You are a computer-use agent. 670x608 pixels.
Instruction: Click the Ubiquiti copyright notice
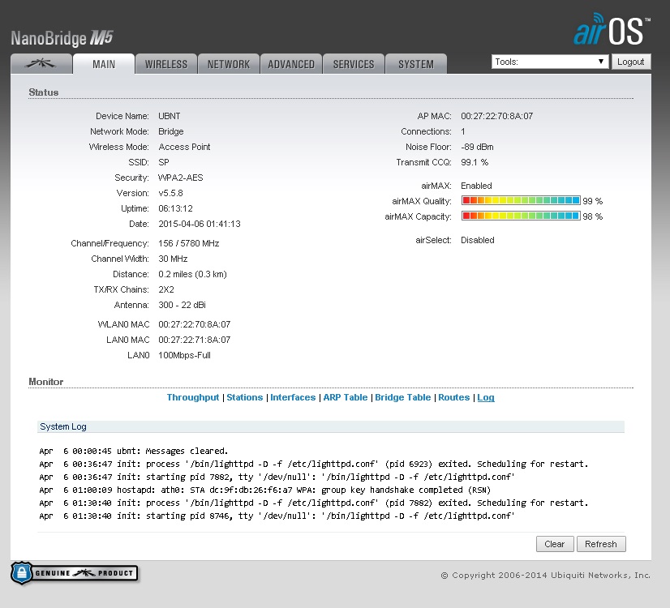click(546, 575)
